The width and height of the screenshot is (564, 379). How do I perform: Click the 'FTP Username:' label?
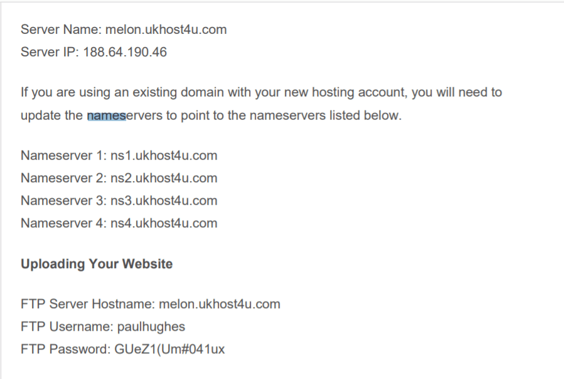(x=67, y=326)
